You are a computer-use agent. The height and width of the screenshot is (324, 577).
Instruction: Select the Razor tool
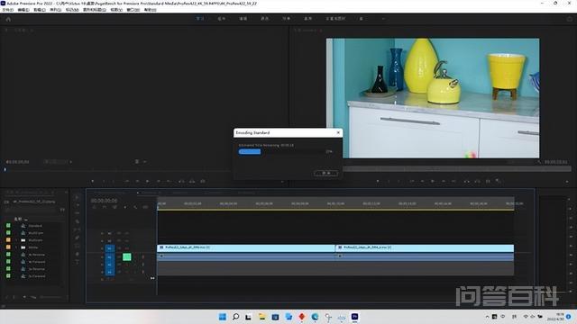pos(77,221)
